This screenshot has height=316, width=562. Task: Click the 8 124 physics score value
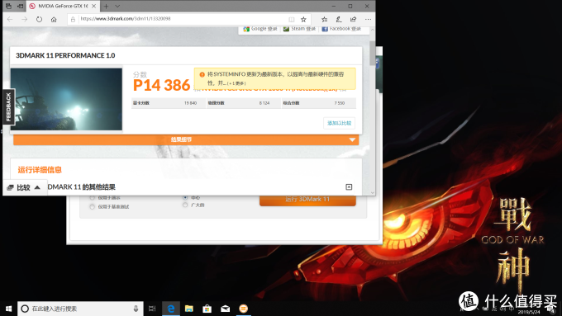(x=264, y=103)
